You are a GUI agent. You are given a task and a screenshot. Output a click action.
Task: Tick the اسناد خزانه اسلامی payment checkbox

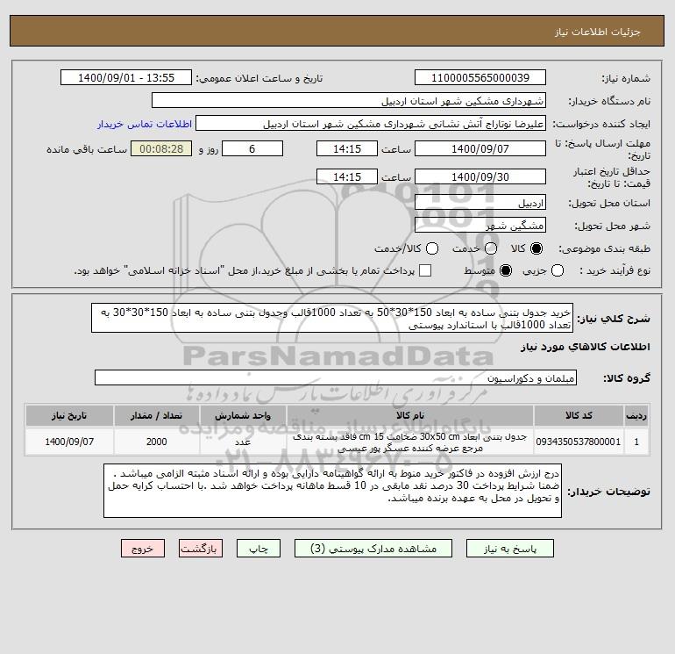tap(425, 270)
